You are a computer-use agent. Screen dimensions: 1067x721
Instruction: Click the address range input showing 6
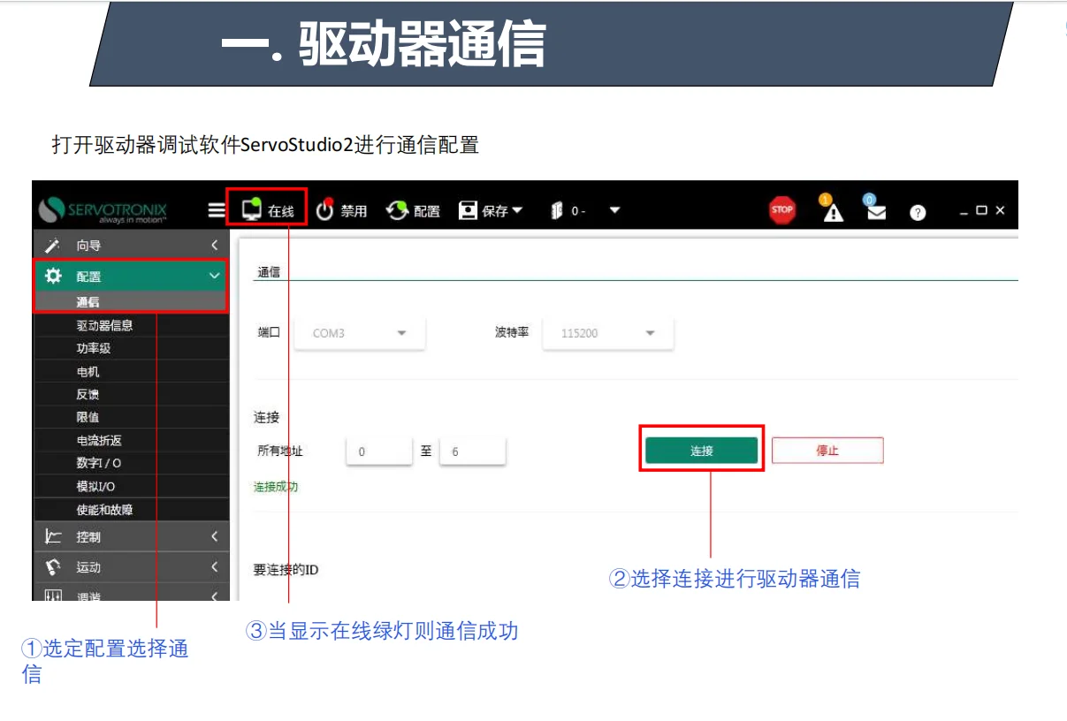click(473, 451)
